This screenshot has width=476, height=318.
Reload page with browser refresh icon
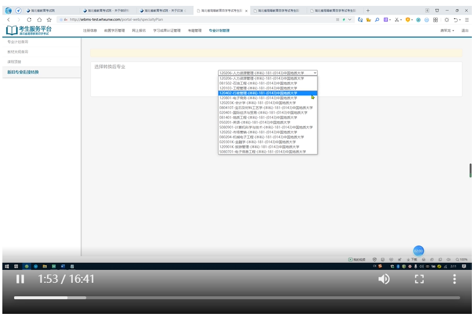tap(29, 19)
